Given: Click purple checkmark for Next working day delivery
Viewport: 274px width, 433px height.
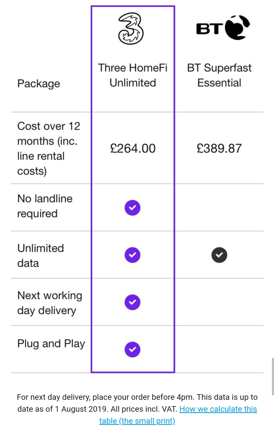Looking at the screenshot, I should pyautogui.click(x=132, y=302).
